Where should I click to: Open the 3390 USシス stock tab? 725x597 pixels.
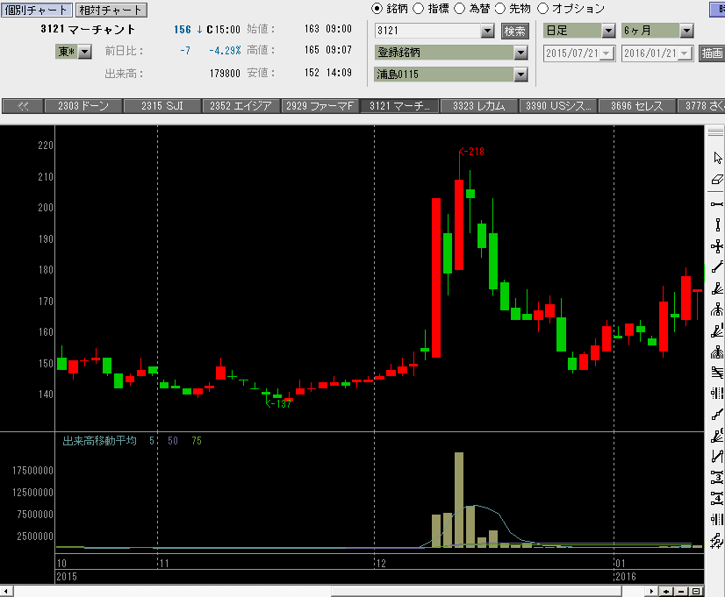click(x=558, y=106)
